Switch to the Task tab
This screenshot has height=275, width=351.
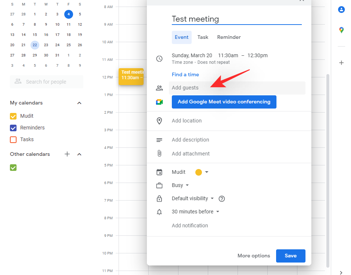[x=203, y=37]
